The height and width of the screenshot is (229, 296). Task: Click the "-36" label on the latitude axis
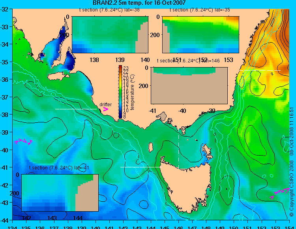tap(4, 80)
